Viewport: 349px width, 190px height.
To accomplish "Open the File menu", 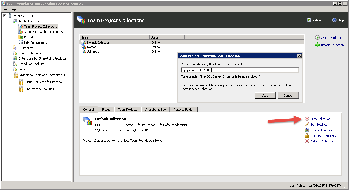I will click(5, 9).
